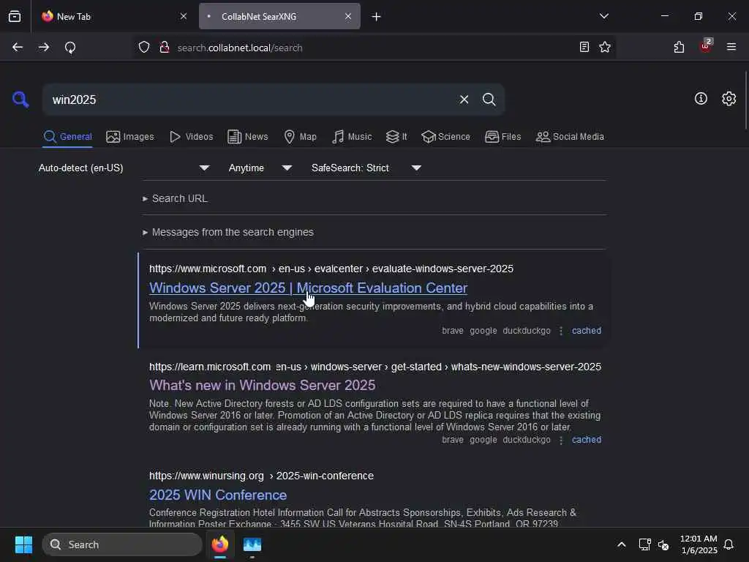
Task: Expand the Search URL section
Action: coord(175,198)
